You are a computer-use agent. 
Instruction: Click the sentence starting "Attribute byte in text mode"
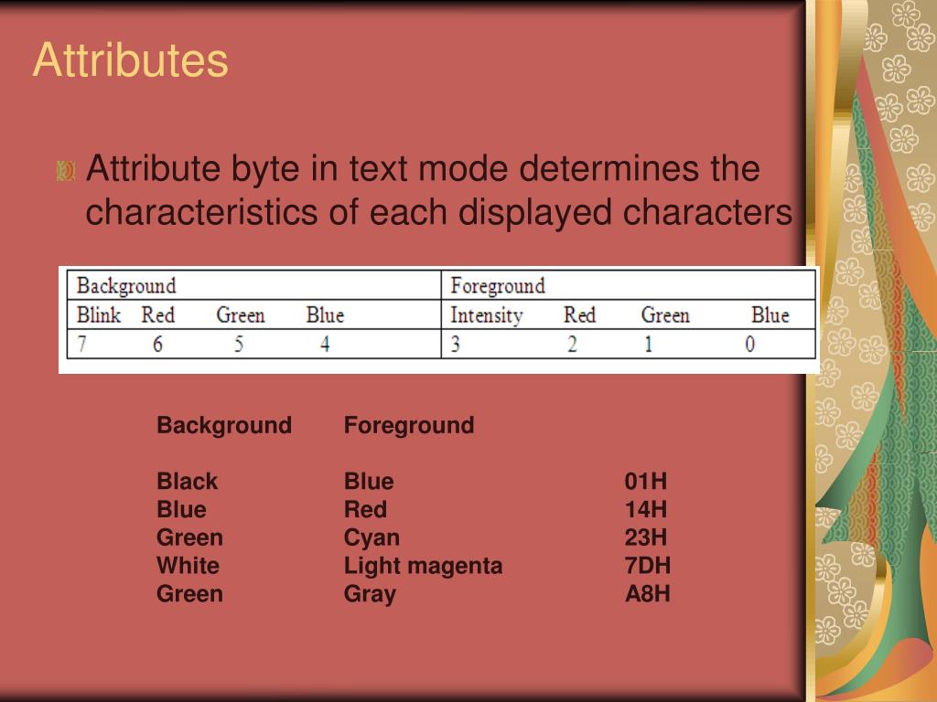pos(438,190)
